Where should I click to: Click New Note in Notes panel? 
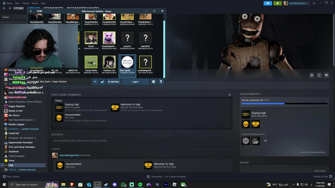320,171
